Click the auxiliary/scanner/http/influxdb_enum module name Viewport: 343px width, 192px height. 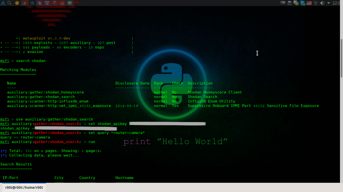(48, 101)
